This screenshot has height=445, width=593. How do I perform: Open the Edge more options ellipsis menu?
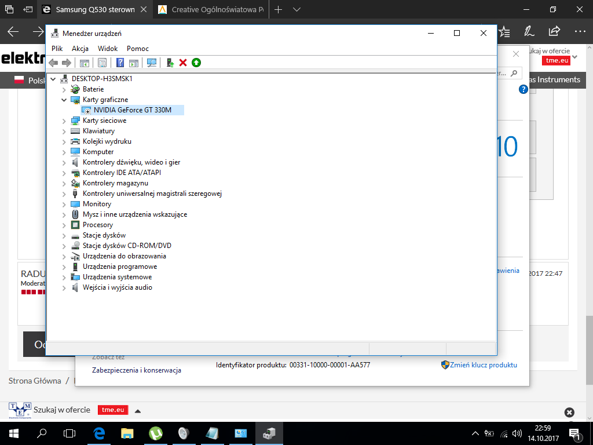(580, 31)
